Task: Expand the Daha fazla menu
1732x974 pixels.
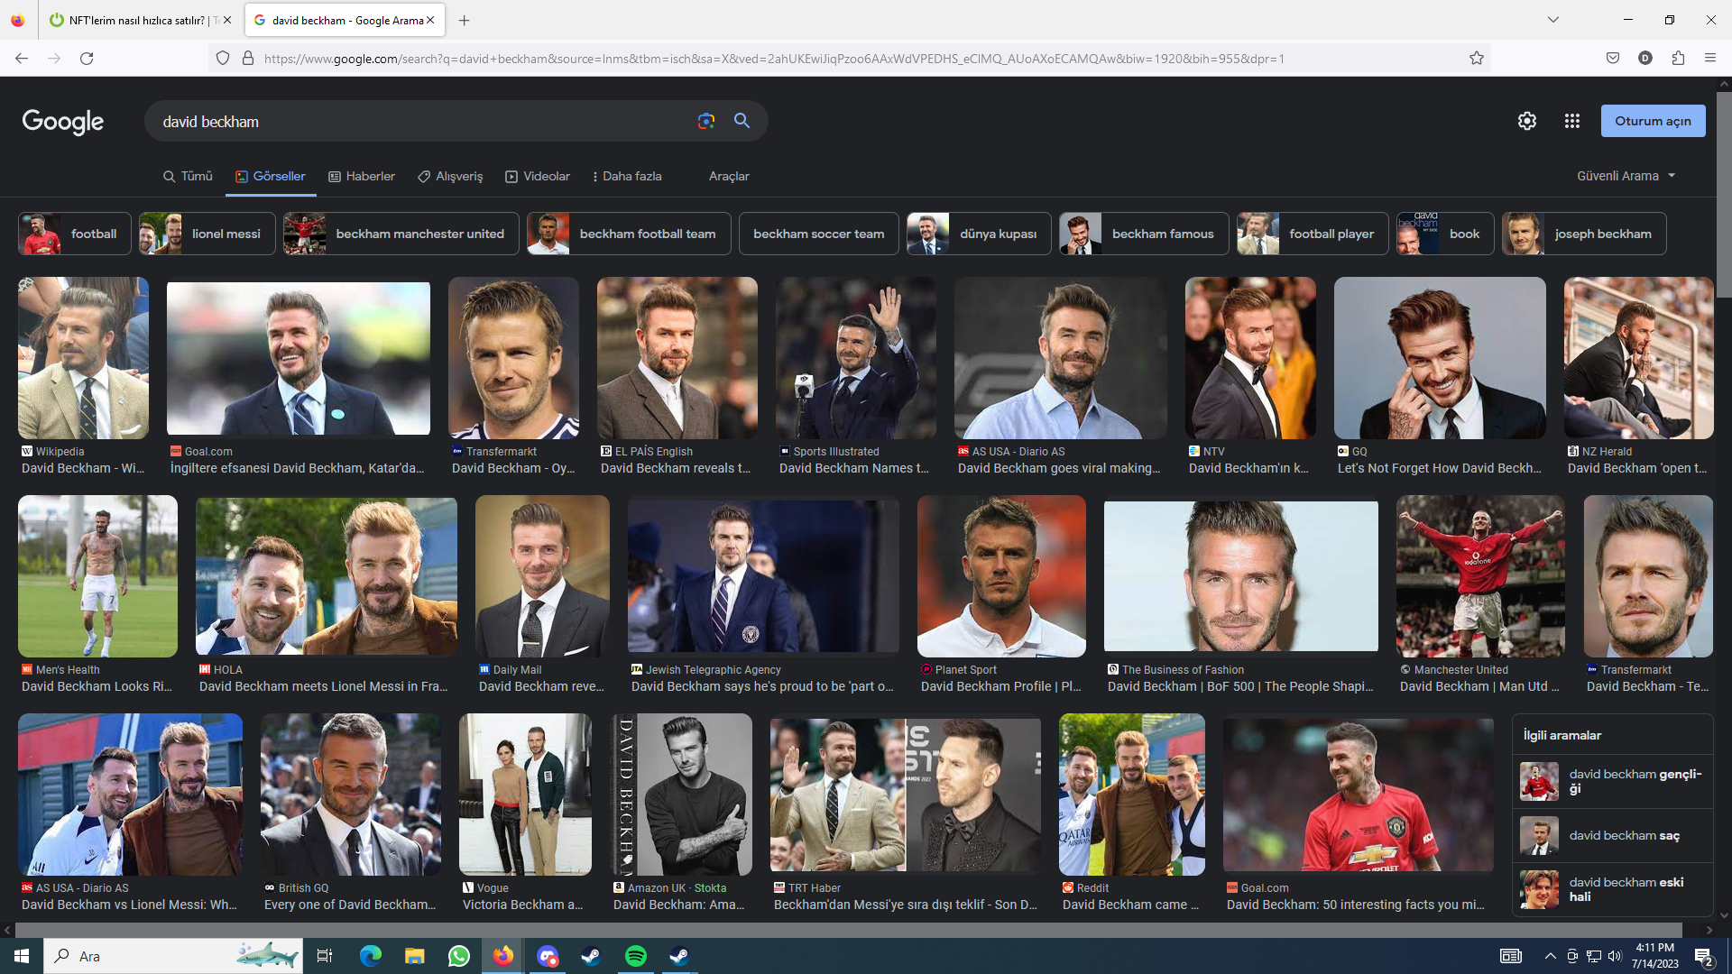Action: [x=627, y=177]
